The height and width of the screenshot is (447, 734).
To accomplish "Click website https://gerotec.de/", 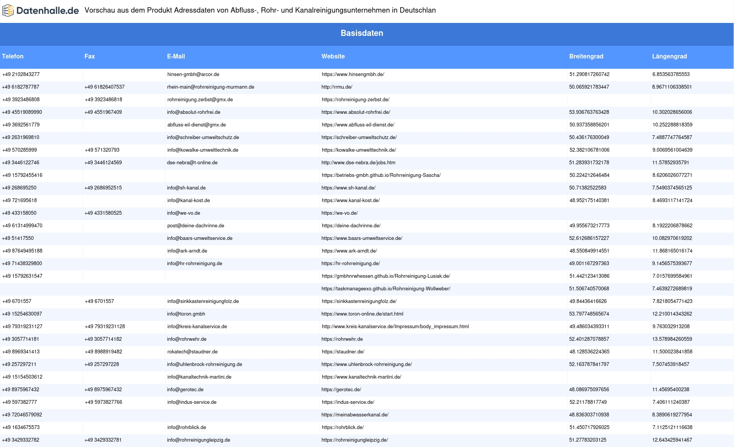I will pyautogui.click(x=341, y=390).
